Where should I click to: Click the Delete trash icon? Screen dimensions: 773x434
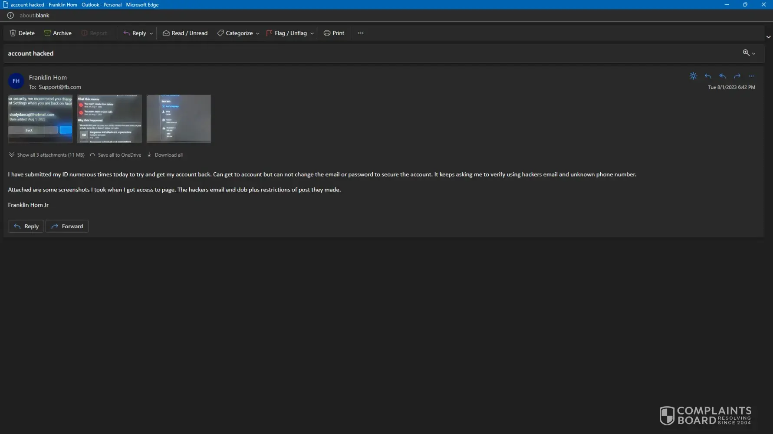point(13,33)
